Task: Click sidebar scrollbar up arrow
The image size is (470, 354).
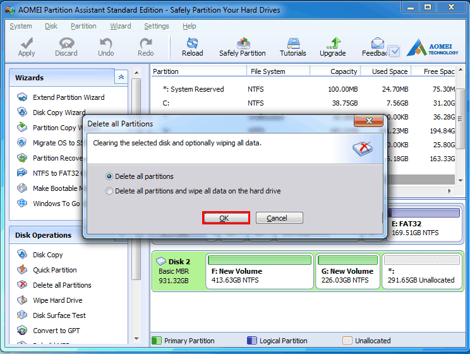Action: tap(136, 73)
